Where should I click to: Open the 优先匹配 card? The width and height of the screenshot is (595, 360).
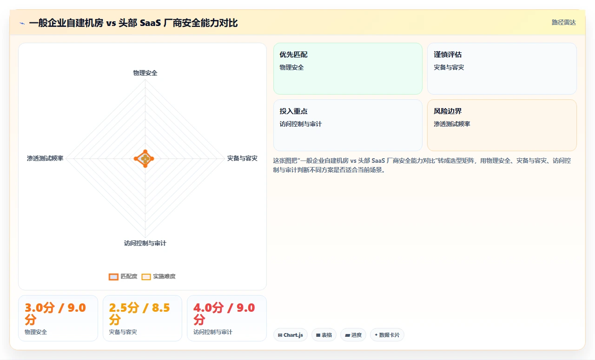(348, 69)
